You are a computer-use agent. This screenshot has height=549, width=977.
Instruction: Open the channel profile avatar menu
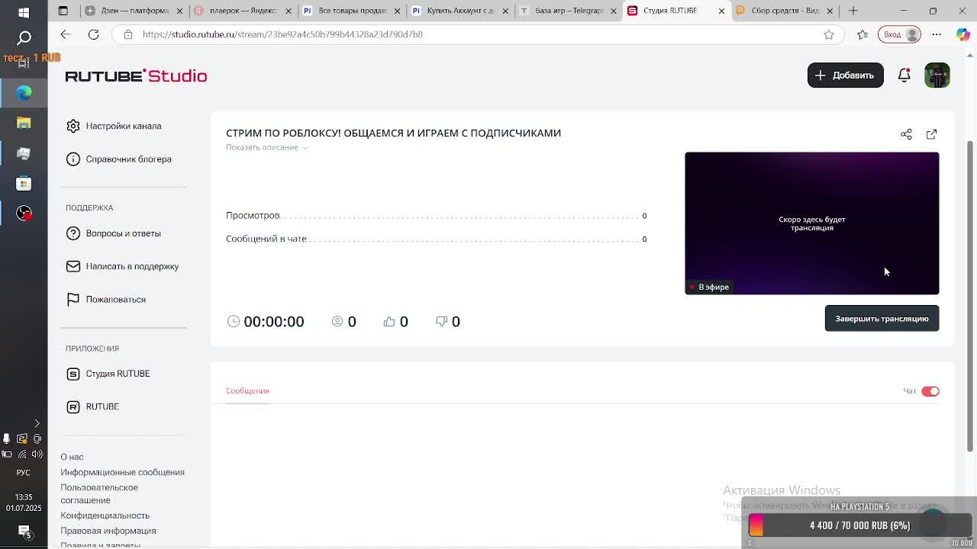coord(937,75)
